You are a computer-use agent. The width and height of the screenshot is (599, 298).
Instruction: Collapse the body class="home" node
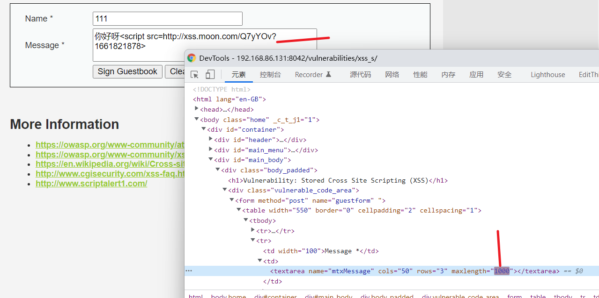[197, 120]
